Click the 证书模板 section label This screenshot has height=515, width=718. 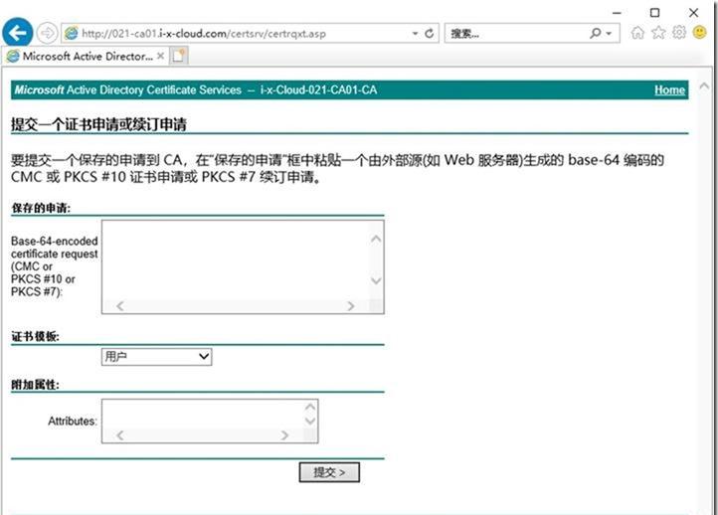35,336
